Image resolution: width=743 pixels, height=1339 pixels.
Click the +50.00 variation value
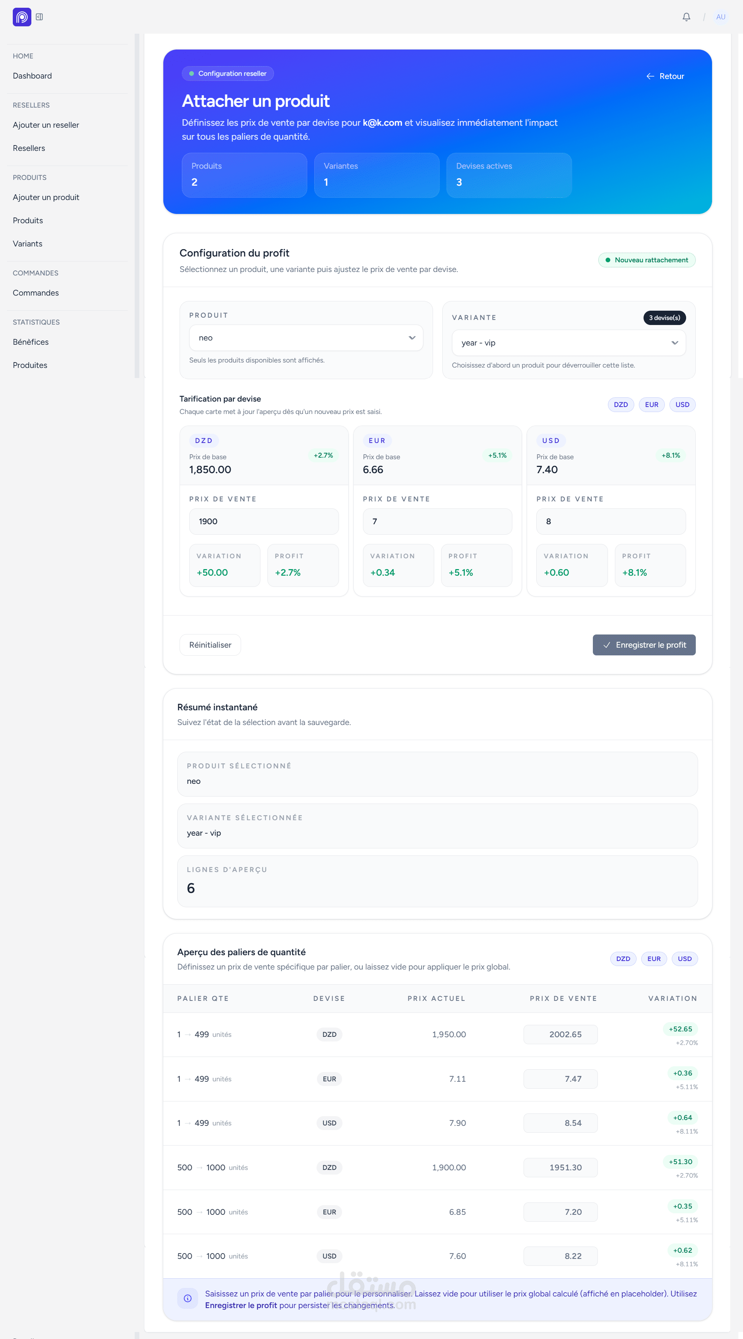coord(212,573)
